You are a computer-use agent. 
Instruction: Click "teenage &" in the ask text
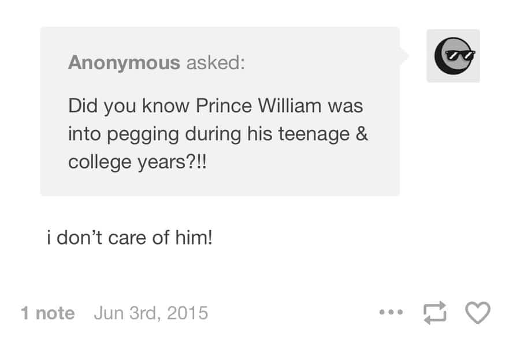click(x=323, y=134)
